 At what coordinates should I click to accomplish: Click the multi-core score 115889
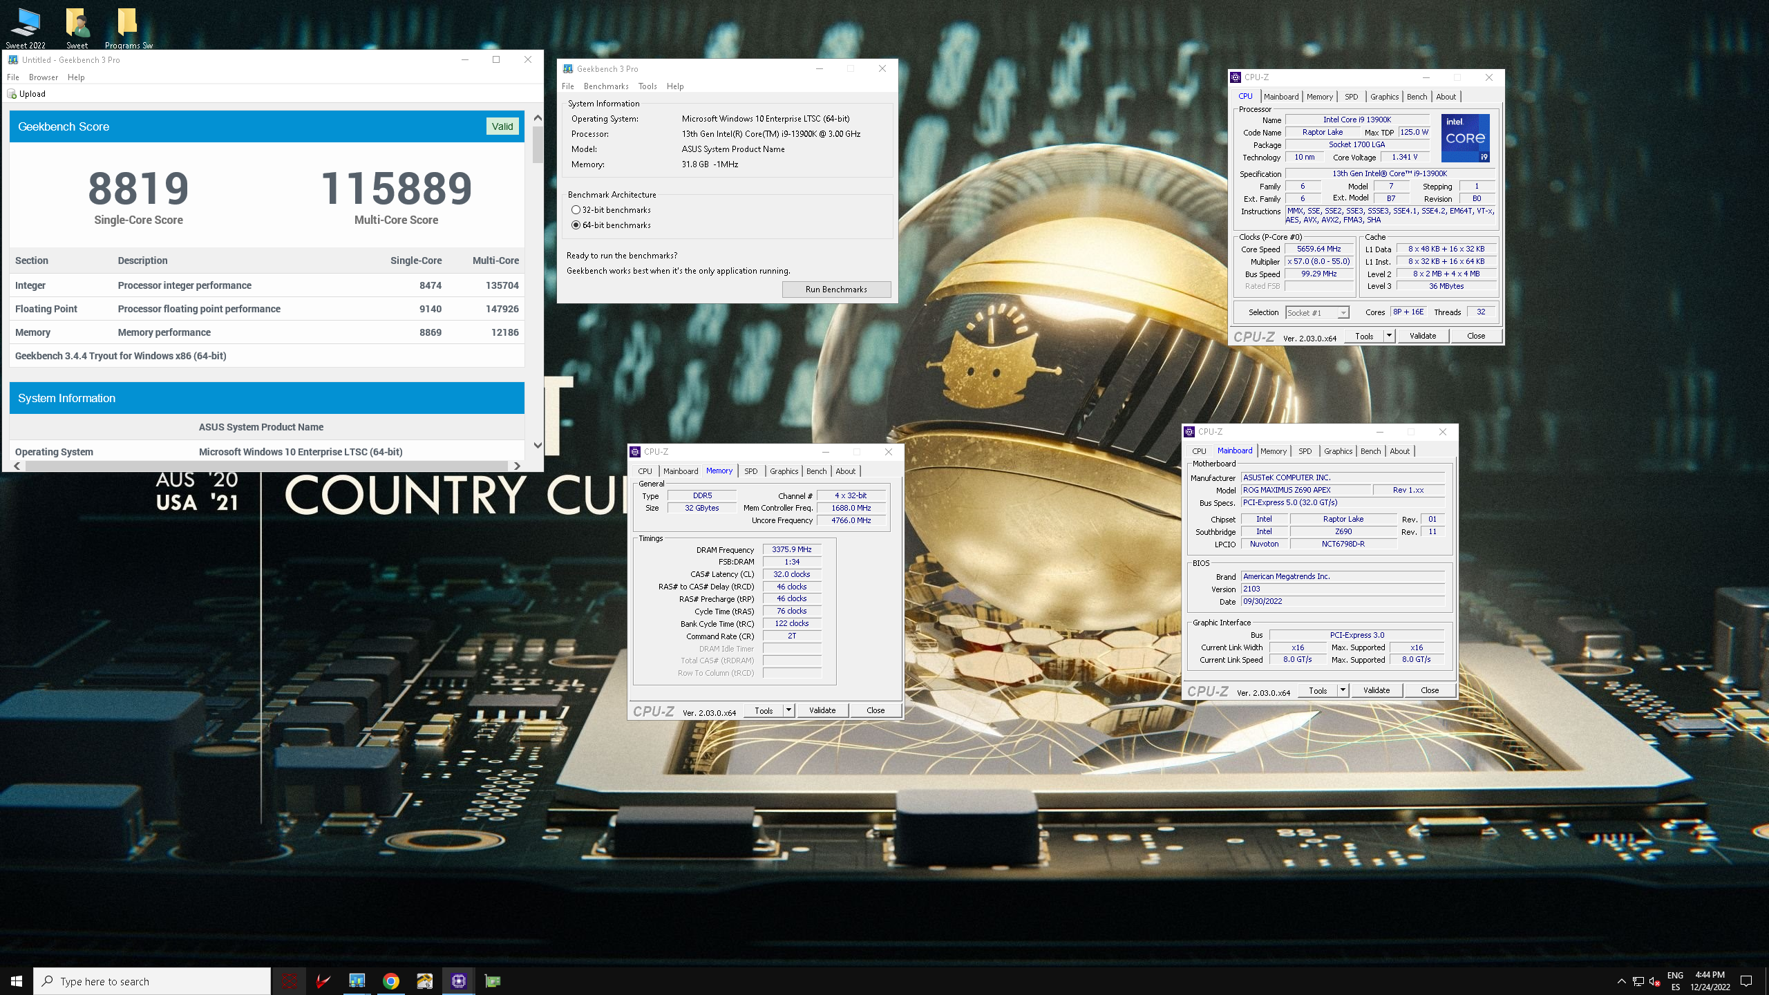pos(396,188)
